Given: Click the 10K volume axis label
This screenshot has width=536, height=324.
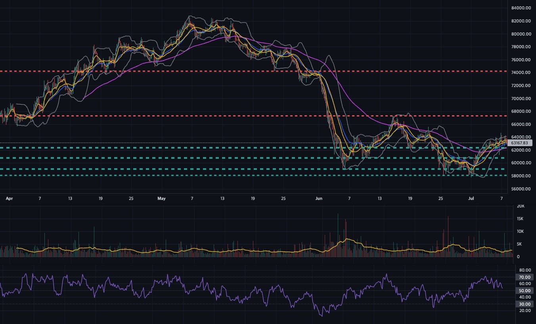Looking at the screenshot, I should [521, 231].
